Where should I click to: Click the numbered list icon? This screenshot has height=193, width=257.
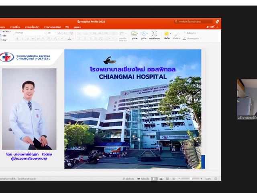pos(88,33)
